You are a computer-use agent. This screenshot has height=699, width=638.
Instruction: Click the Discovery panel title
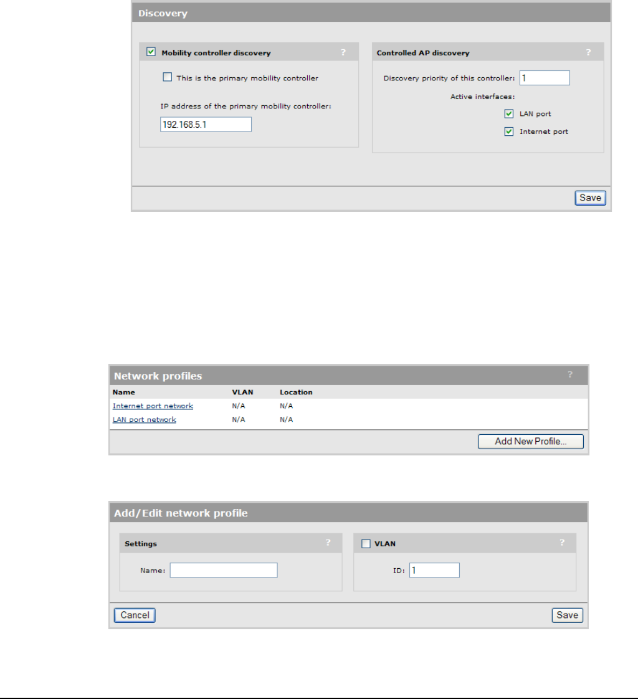163,13
